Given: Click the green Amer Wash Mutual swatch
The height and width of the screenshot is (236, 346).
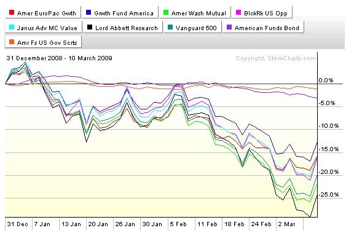Looking at the screenshot, I should tap(166, 12).
